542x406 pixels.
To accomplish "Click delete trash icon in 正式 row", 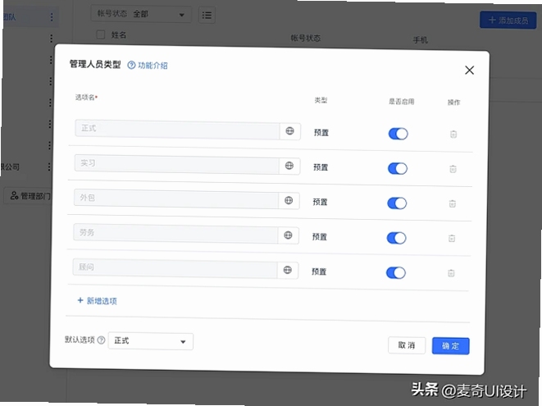I will 453,135.
